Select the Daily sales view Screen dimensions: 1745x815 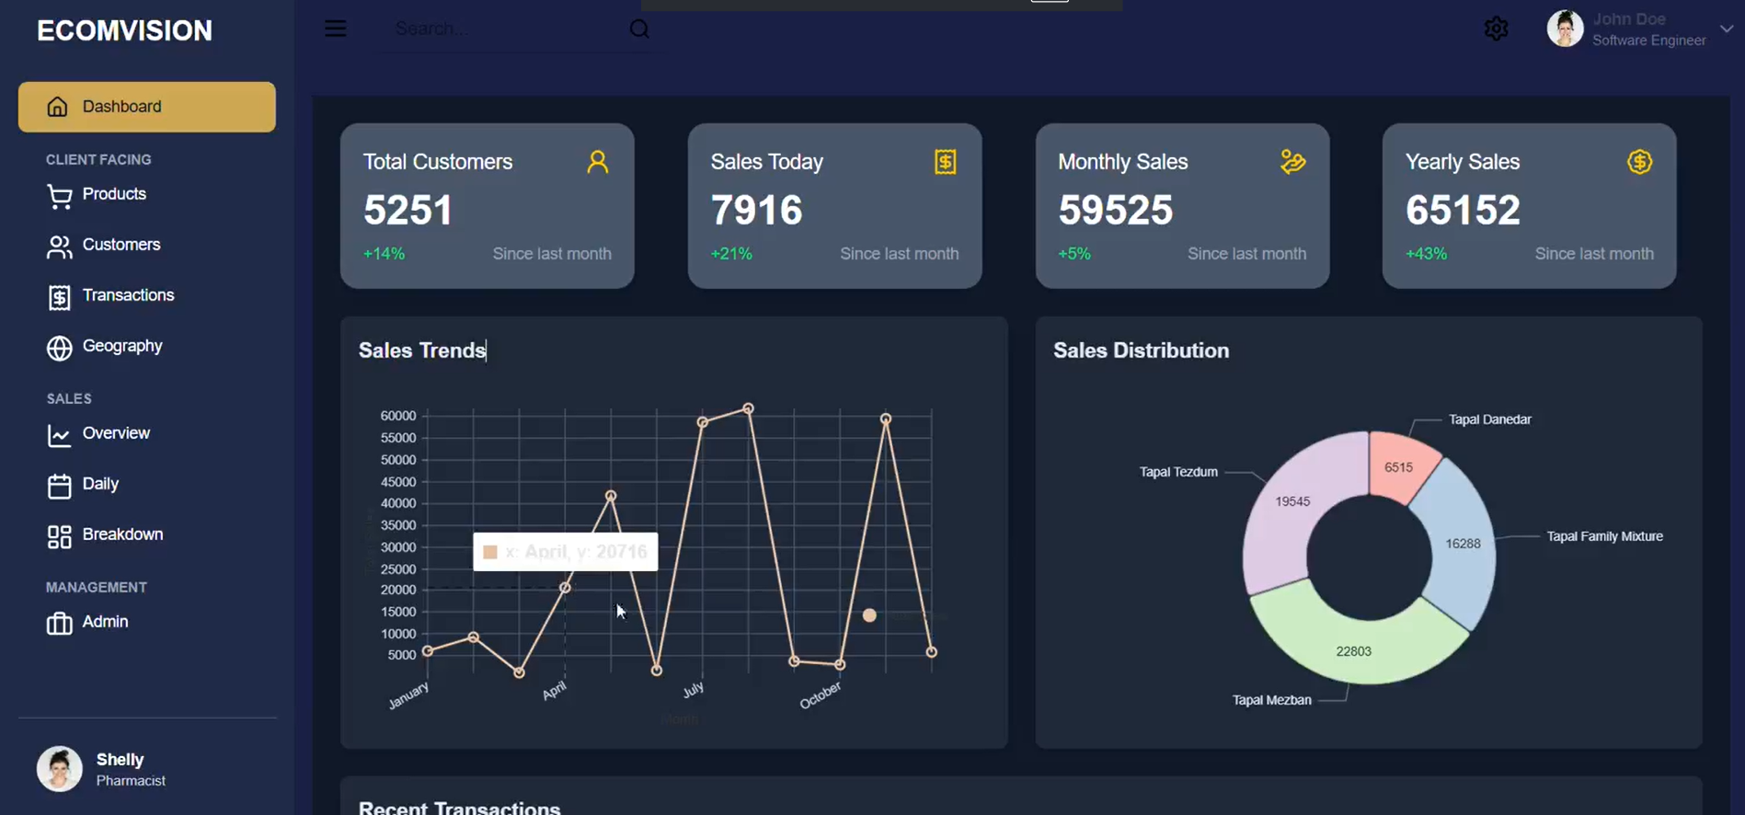click(x=100, y=484)
